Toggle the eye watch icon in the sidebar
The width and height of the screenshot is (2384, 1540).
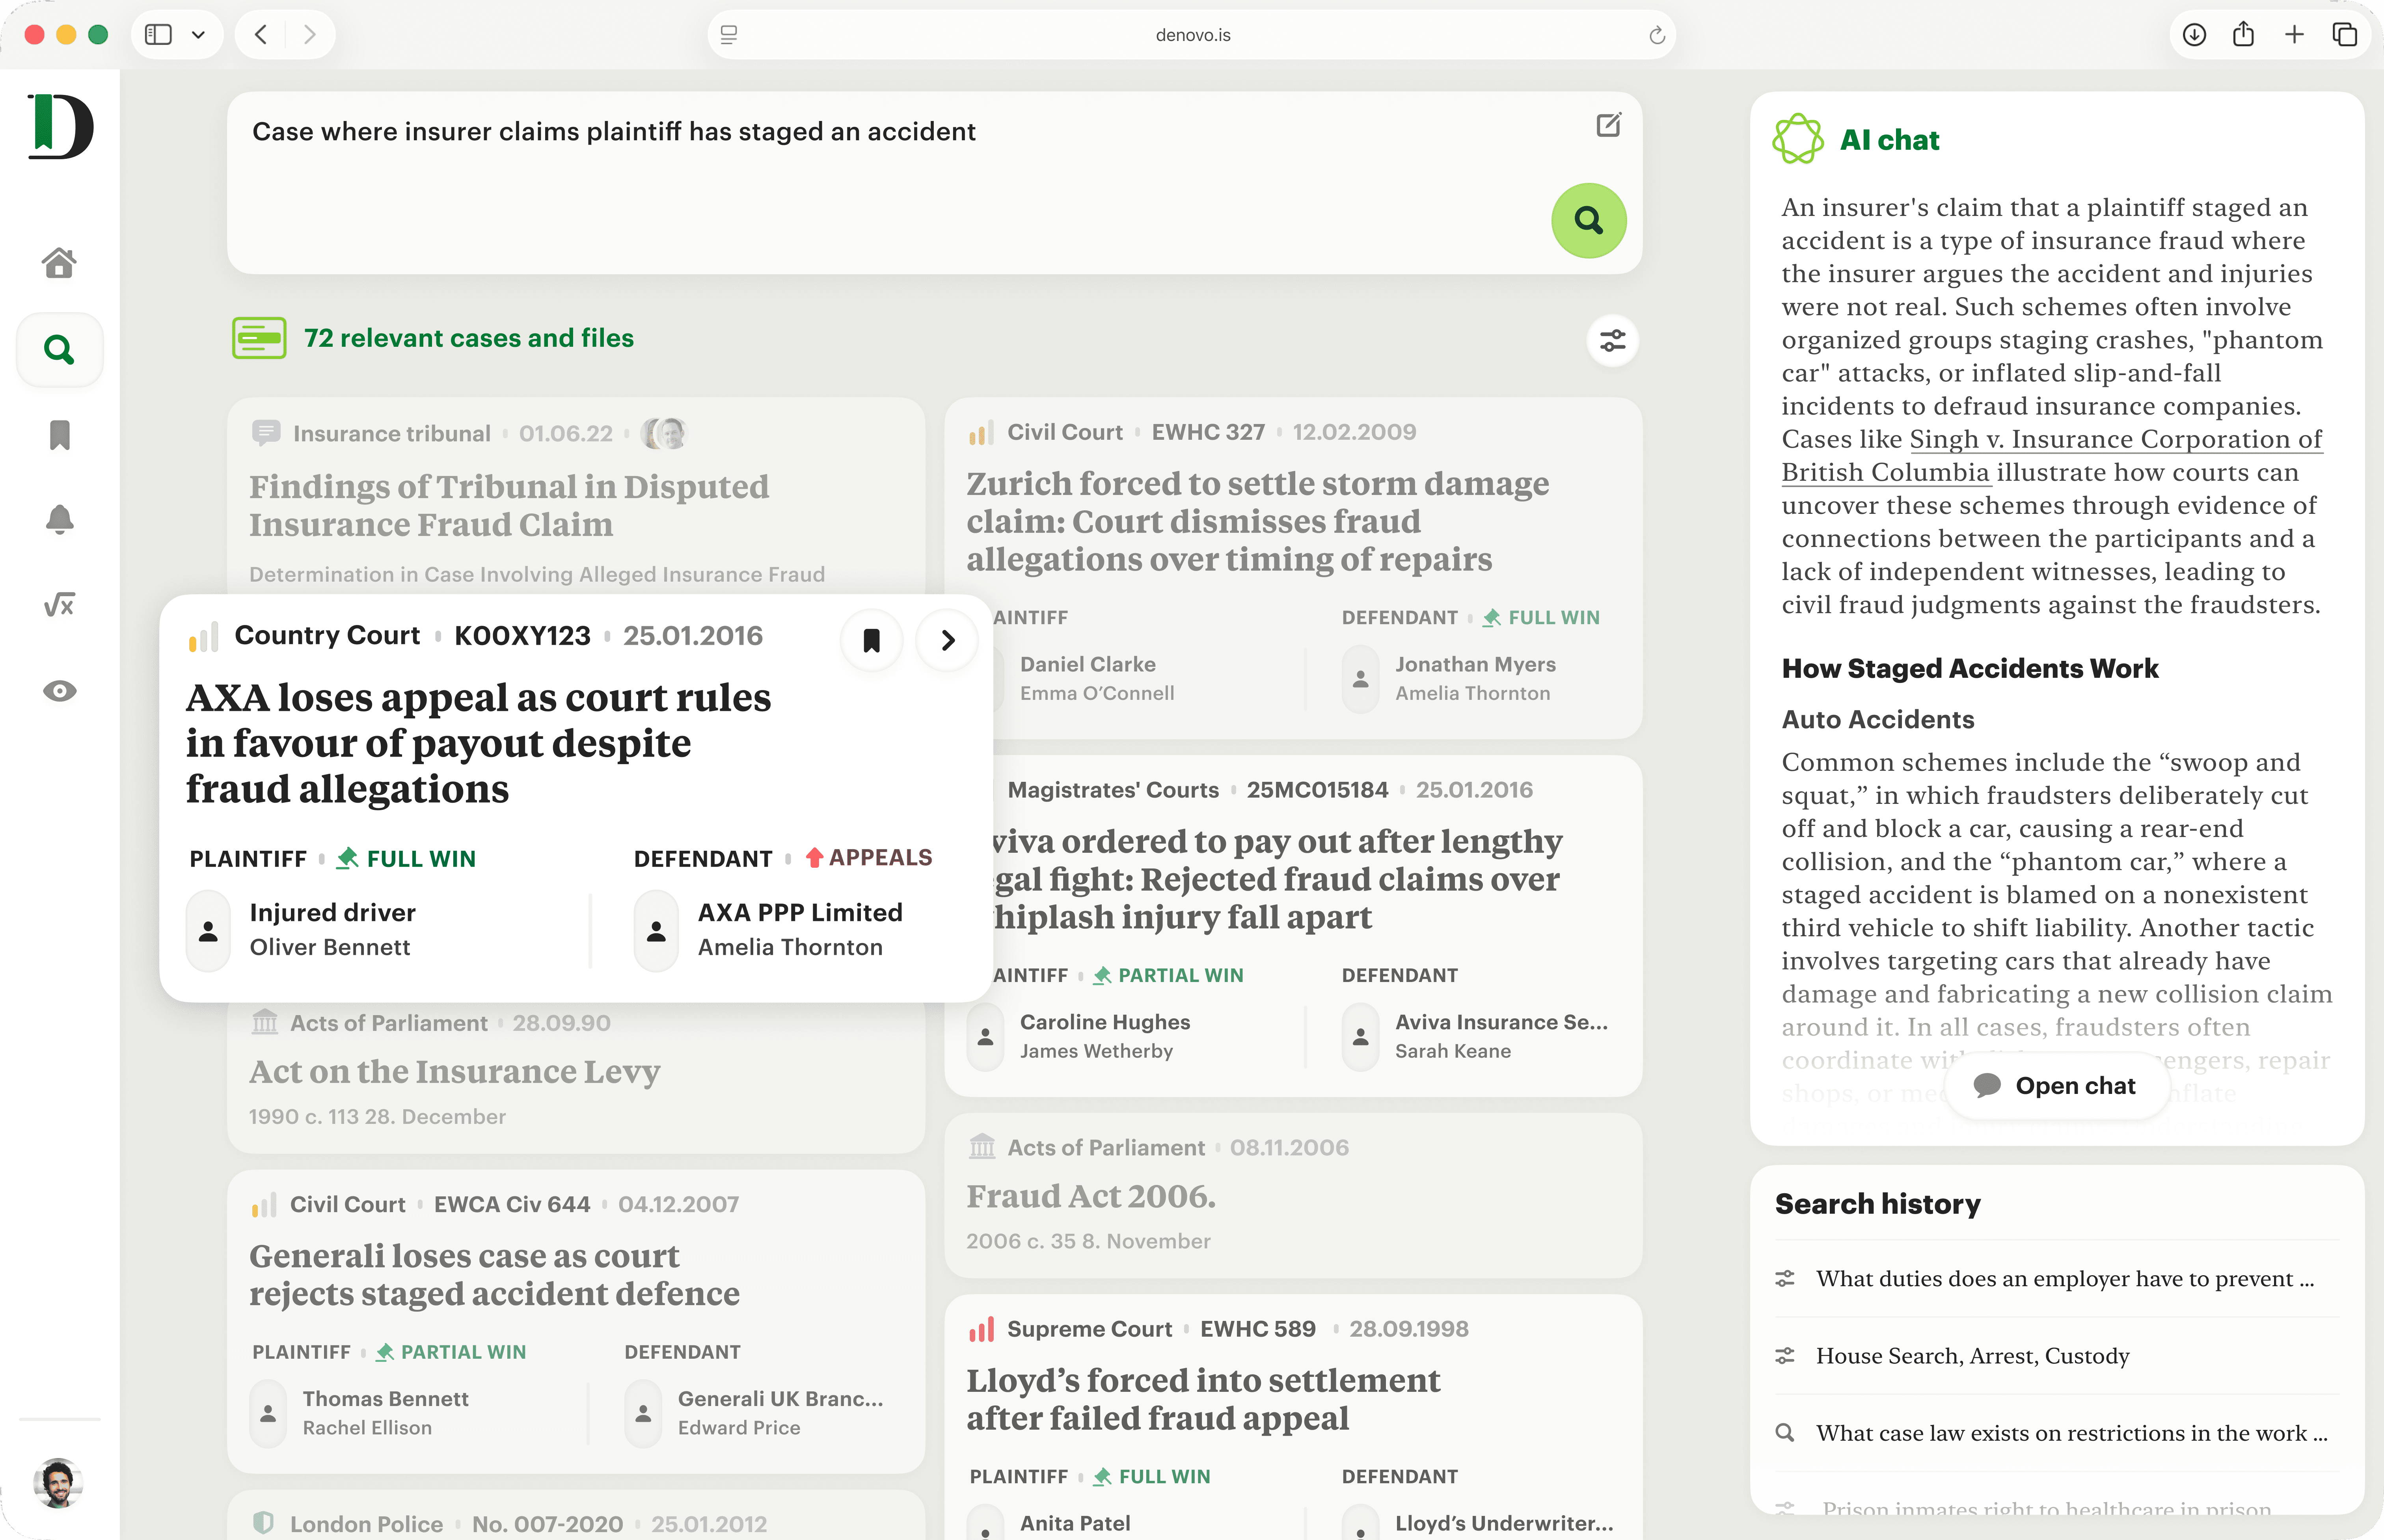click(59, 691)
